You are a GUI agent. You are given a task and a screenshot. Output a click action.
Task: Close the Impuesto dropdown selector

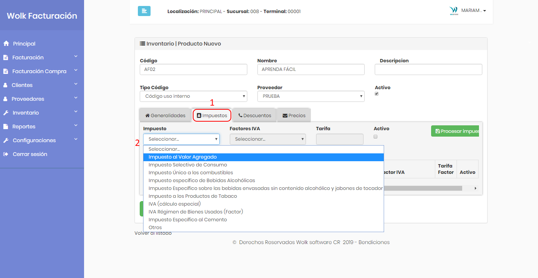point(181,139)
